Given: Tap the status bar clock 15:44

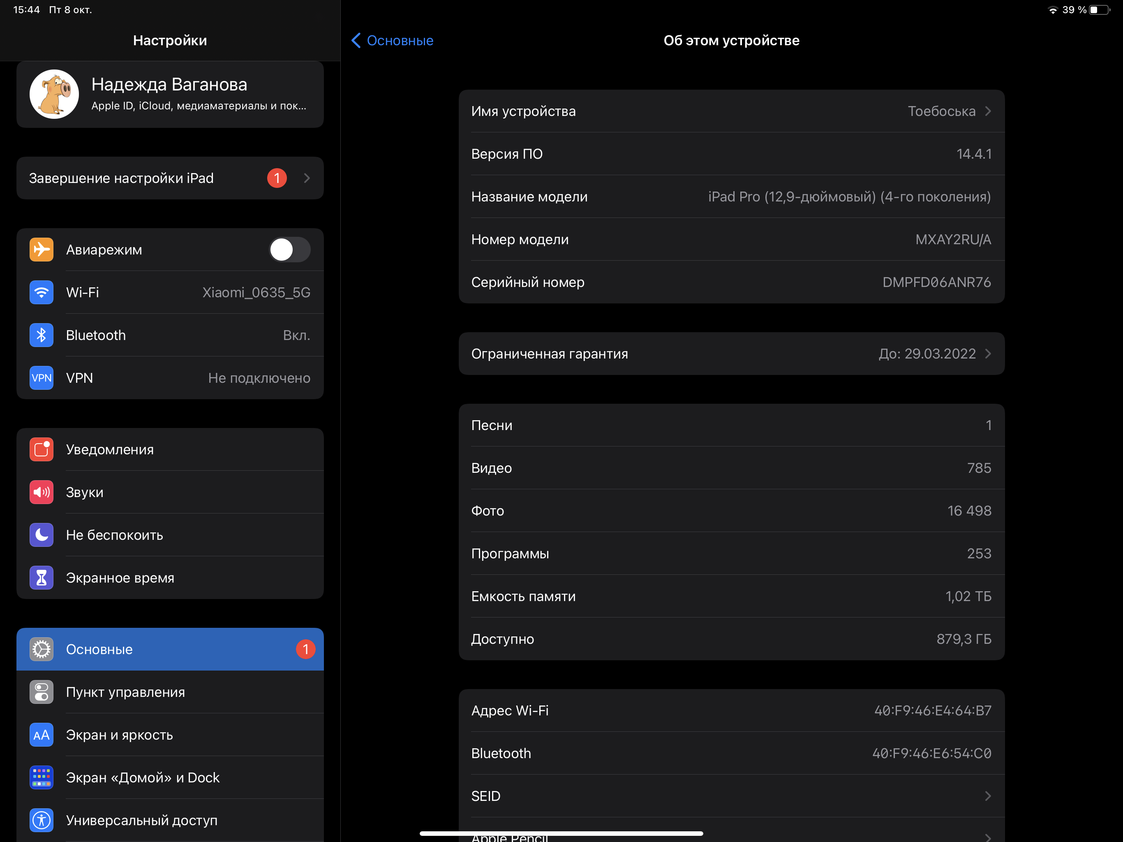Looking at the screenshot, I should tap(26, 9).
